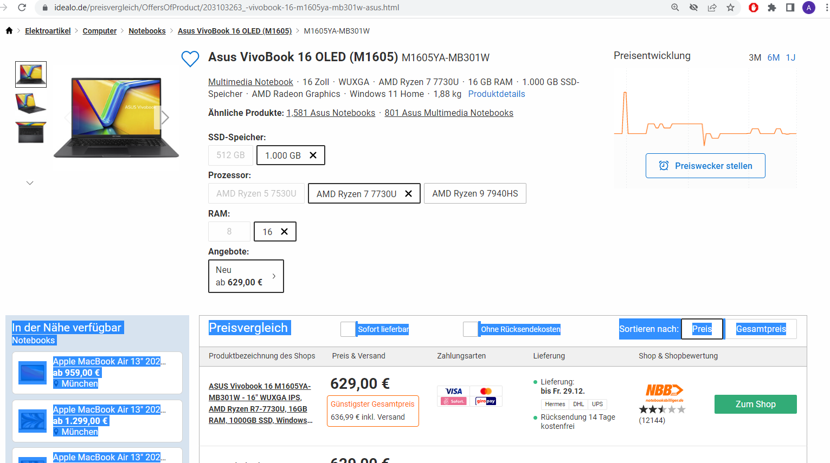Open the Apple MacBook Air ab 959,00 € card
830x463 pixels.
click(x=97, y=373)
